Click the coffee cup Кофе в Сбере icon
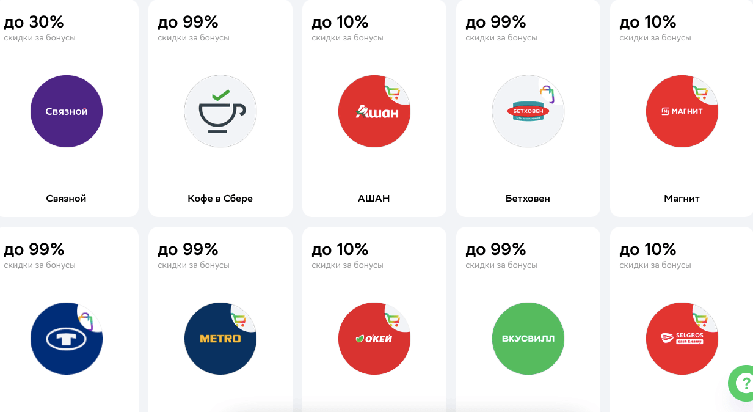753x412 pixels. coord(220,111)
